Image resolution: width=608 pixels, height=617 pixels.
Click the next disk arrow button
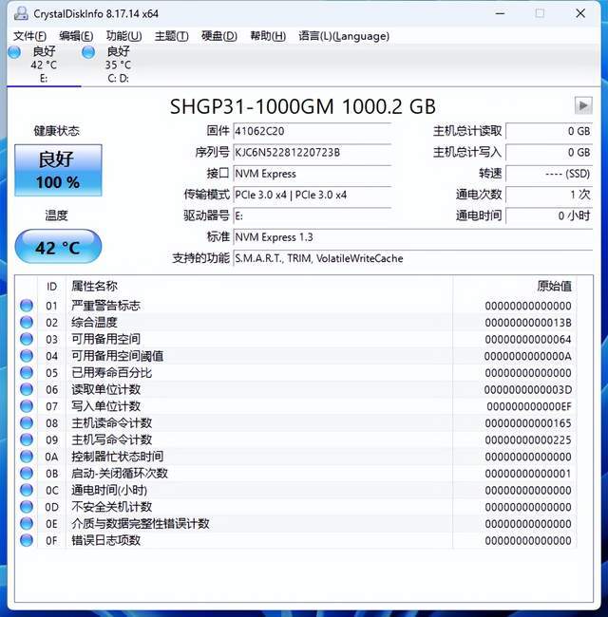pyautogui.click(x=583, y=105)
